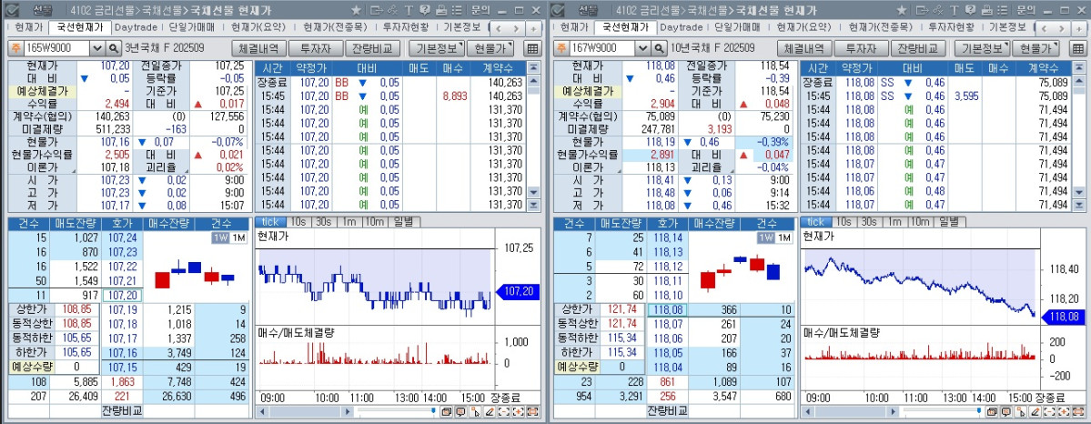Click the 167W9000 code input field
Viewport: 1091px width, 424px height.
(x=602, y=49)
